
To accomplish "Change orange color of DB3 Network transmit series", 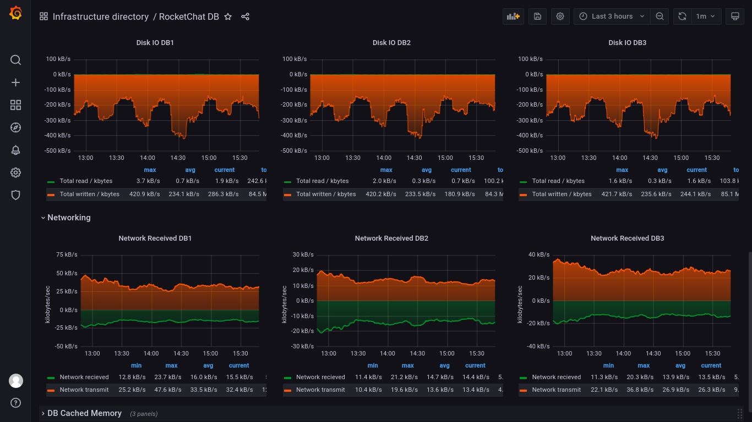I will tap(523, 390).
